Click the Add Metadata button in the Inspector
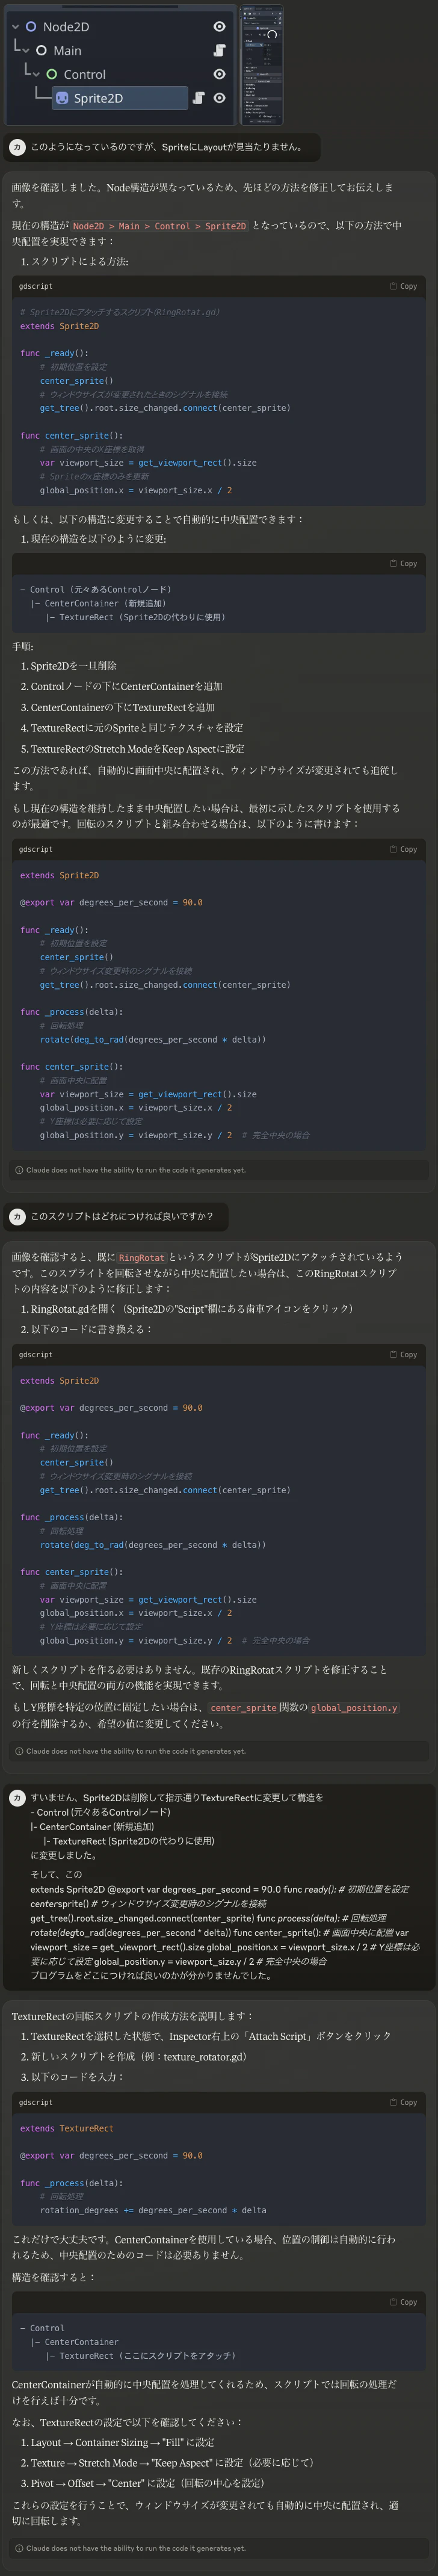This screenshot has width=438, height=2576. click(264, 122)
